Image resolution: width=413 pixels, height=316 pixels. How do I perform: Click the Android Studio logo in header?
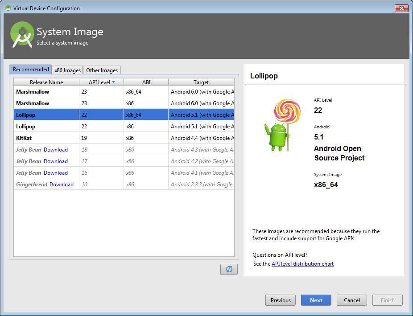(x=22, y=35)
